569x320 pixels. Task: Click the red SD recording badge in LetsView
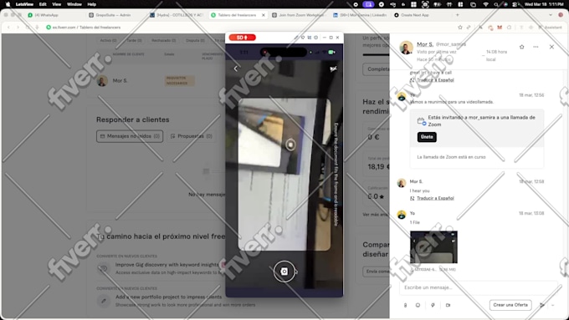pyautogui.click(x=243, y=38)
